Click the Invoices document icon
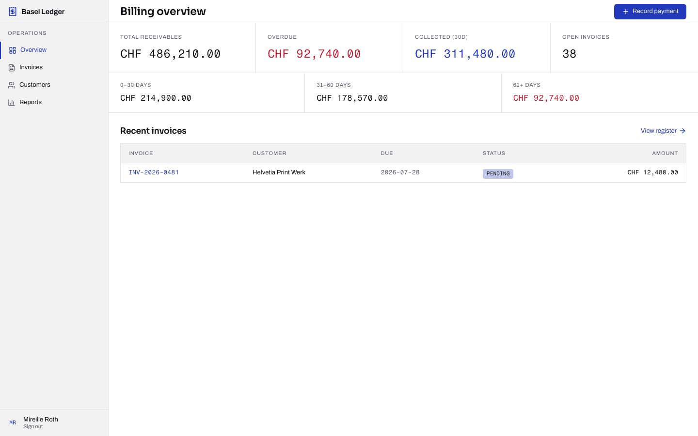This screenshot has height=436, width=698. coord(12,67)
